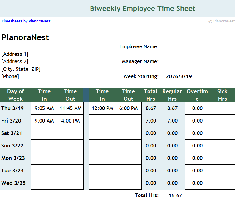This screenshot has height=202, width=235.
Task: Click the first Time In cell for Wed 3/25
Action: tap(44, 183)
